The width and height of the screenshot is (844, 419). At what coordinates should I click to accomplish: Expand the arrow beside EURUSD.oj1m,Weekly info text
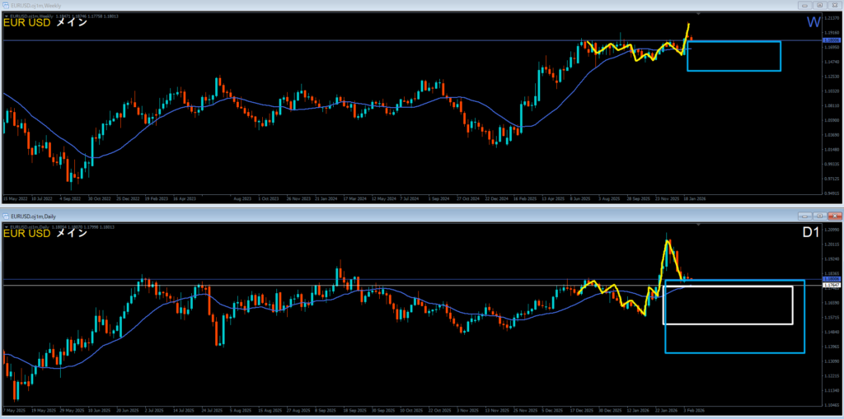click(6, 15)
